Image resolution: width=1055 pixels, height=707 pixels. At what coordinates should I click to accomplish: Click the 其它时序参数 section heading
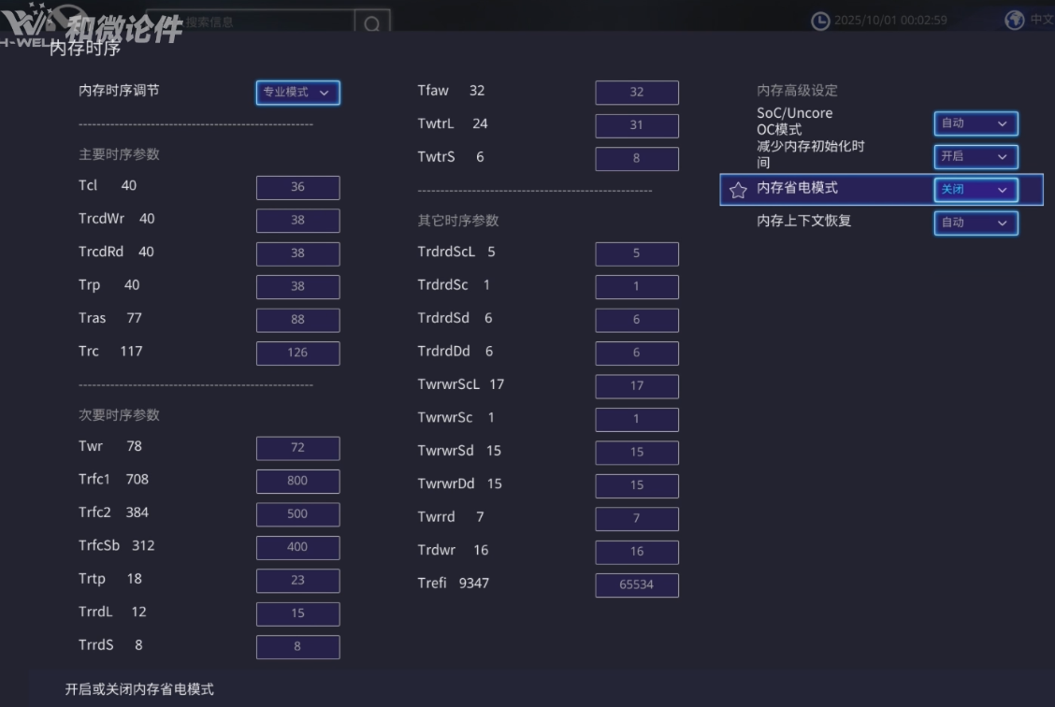coord(458,221)
